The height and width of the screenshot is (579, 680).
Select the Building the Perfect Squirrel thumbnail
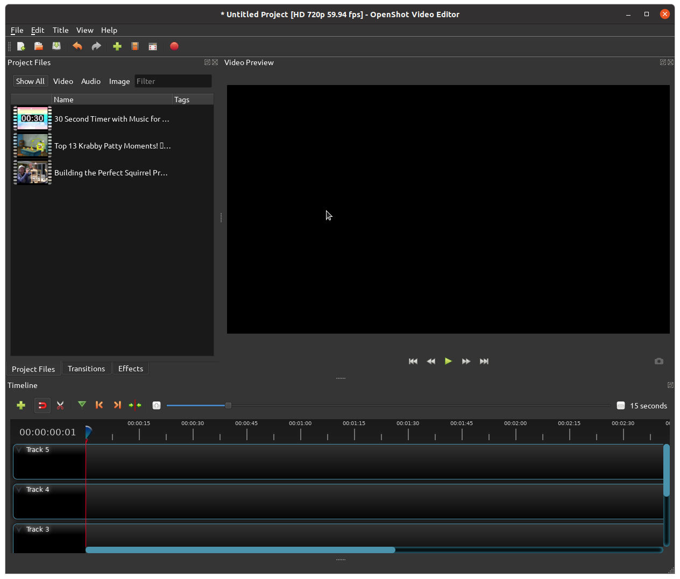pyautogui.click(x=32, y=173)
